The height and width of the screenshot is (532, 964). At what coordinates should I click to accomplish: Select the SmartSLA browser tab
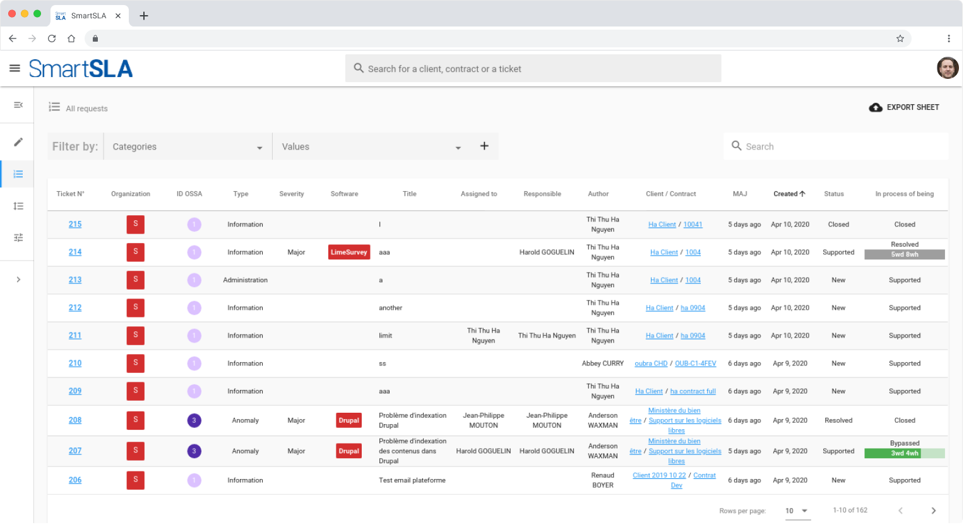coord(87,15)
